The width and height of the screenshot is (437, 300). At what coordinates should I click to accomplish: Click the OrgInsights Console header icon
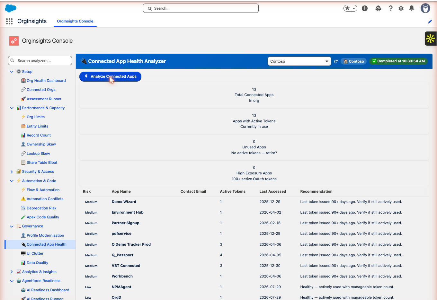pos(14,41)
